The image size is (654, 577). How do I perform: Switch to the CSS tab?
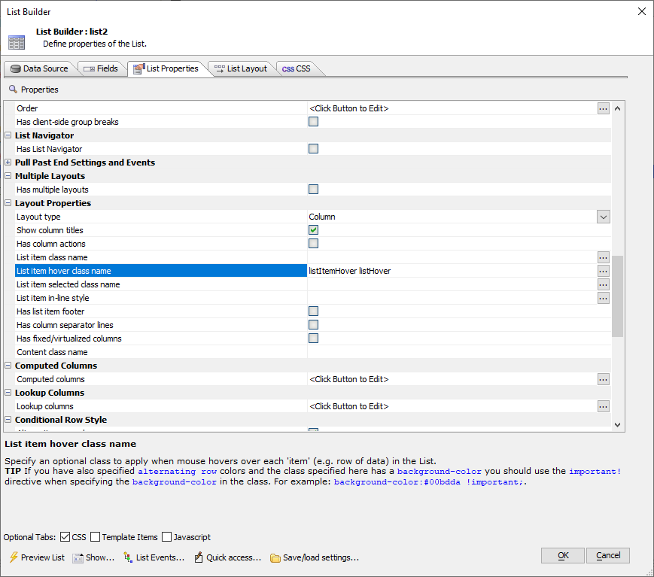tap(297, 68)
